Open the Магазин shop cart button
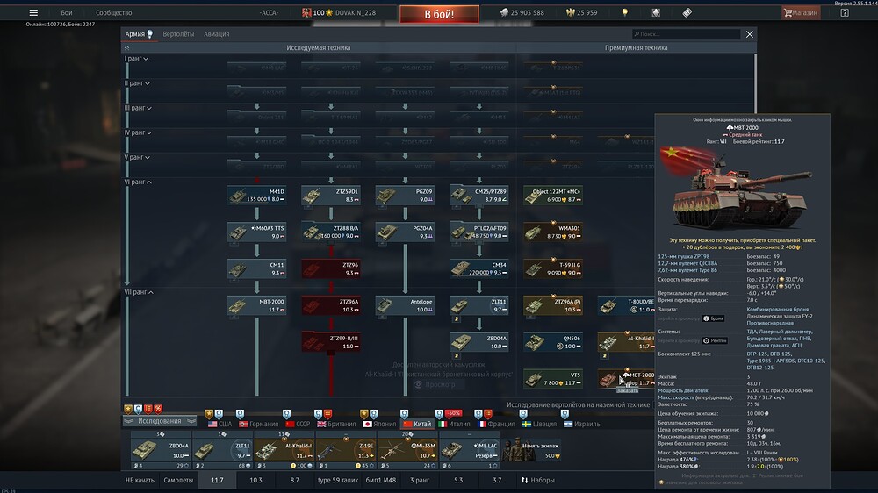This screenshot has width=878, height=493. [x=801, y=12]
